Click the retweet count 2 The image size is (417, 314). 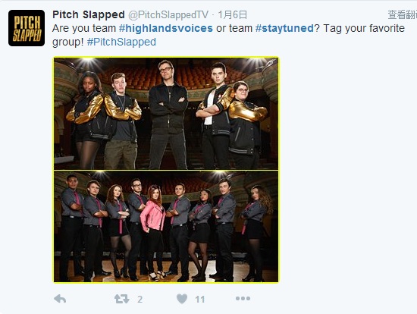pos(140,300)
